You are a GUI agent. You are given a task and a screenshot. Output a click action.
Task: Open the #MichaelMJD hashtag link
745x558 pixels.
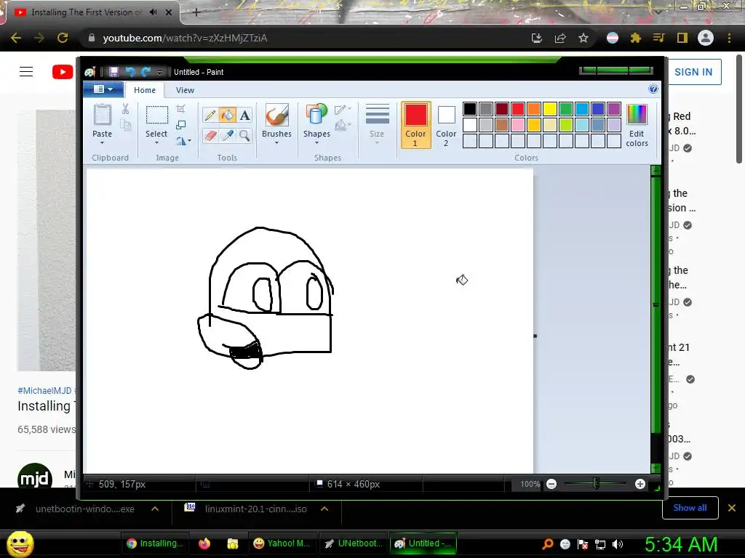(x=44, y=390)
